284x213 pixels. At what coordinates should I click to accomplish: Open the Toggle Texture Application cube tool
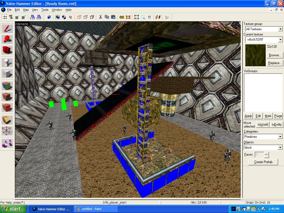7,86
